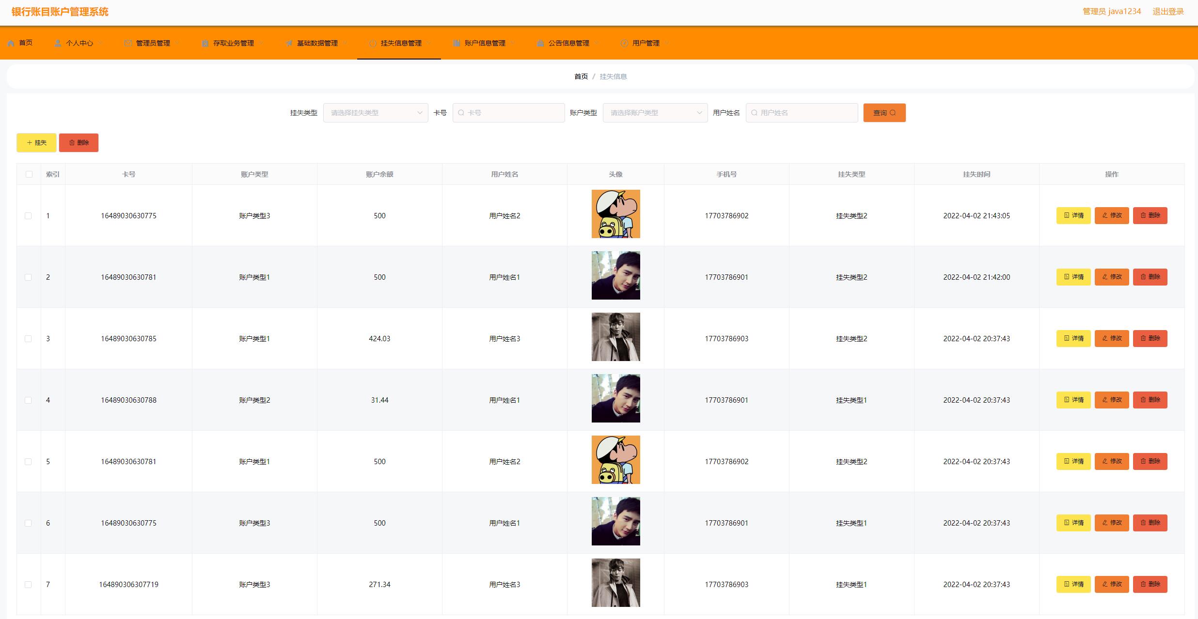1198x619 pixels.
Task: Click the plus icon in 挂失 button
Action: 30,143
